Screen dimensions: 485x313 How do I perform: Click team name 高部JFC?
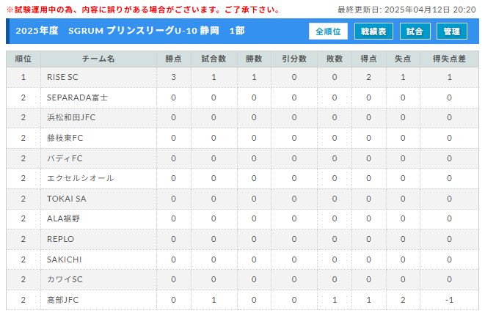(63, 300)
